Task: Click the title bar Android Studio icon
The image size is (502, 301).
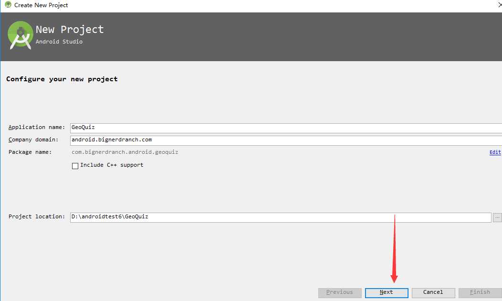Action: coord(8,5)
